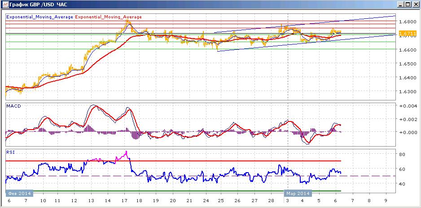
Task: Select the Мар 2014 month marker
Action: click(298, 193)
